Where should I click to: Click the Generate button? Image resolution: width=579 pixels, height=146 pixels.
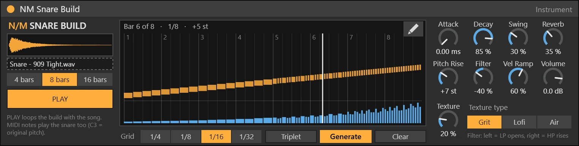[345, 137]
